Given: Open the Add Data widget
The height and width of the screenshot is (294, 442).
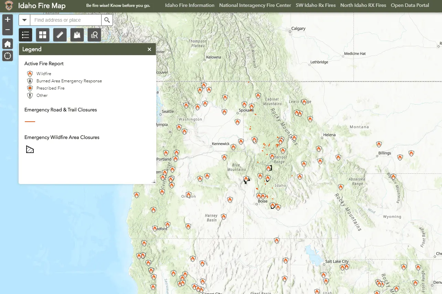Looking at the screenshot, I should [x=77, y=35].
